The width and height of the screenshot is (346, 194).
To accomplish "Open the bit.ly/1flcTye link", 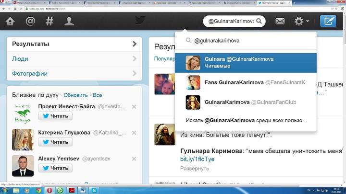I will (198, 159).
